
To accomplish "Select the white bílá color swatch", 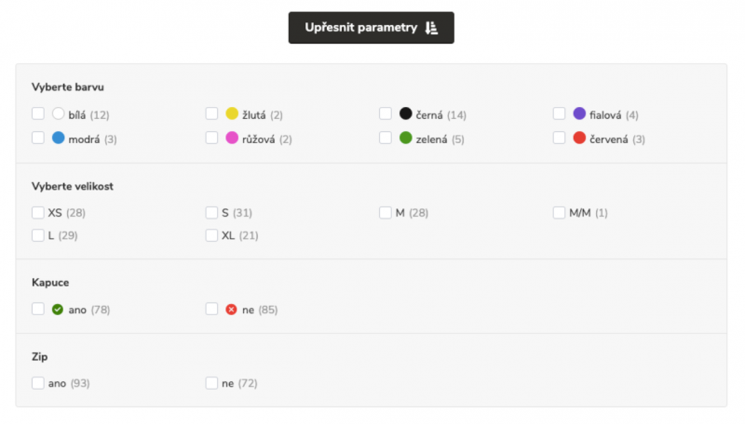I will coord(58,113).
